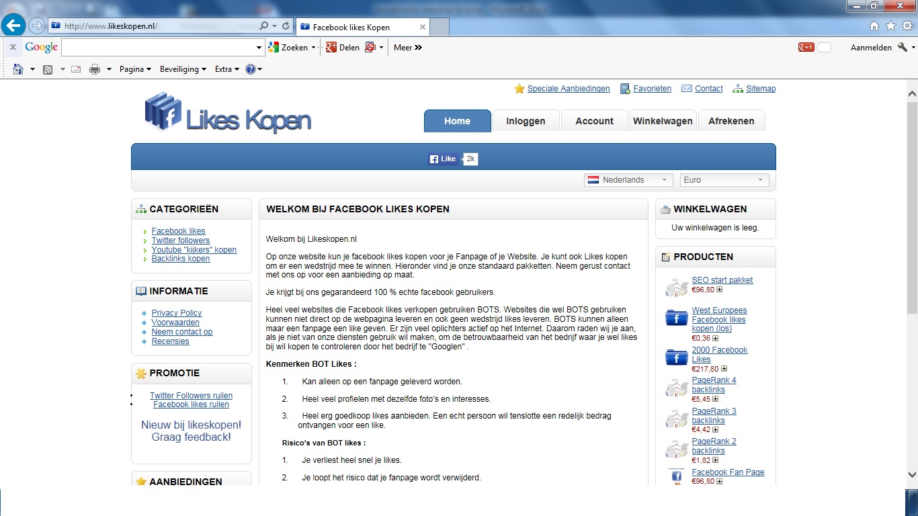
Task: Open the Favorieten link at top
Action: click(652, 89)
